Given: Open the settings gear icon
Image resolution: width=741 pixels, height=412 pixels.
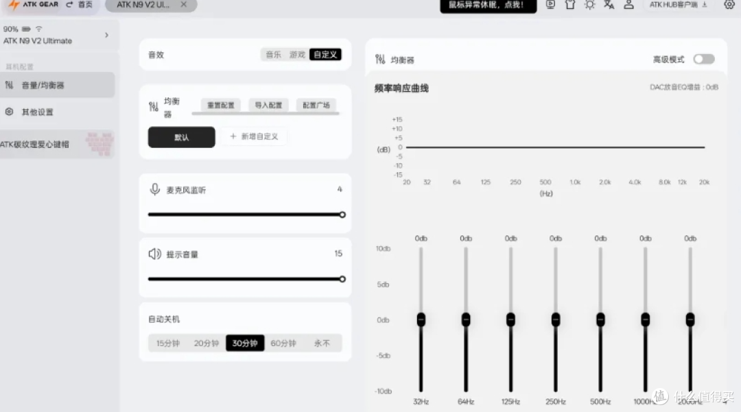Looking at the screenshot, I should click(729, 5).
